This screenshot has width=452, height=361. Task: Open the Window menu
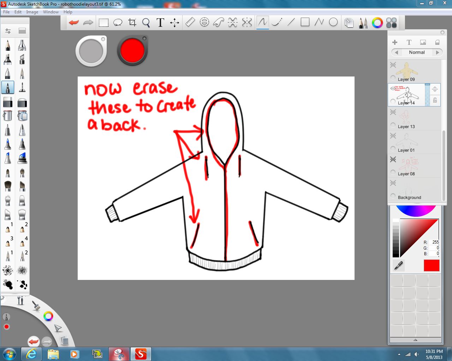(x=50, y=12)
